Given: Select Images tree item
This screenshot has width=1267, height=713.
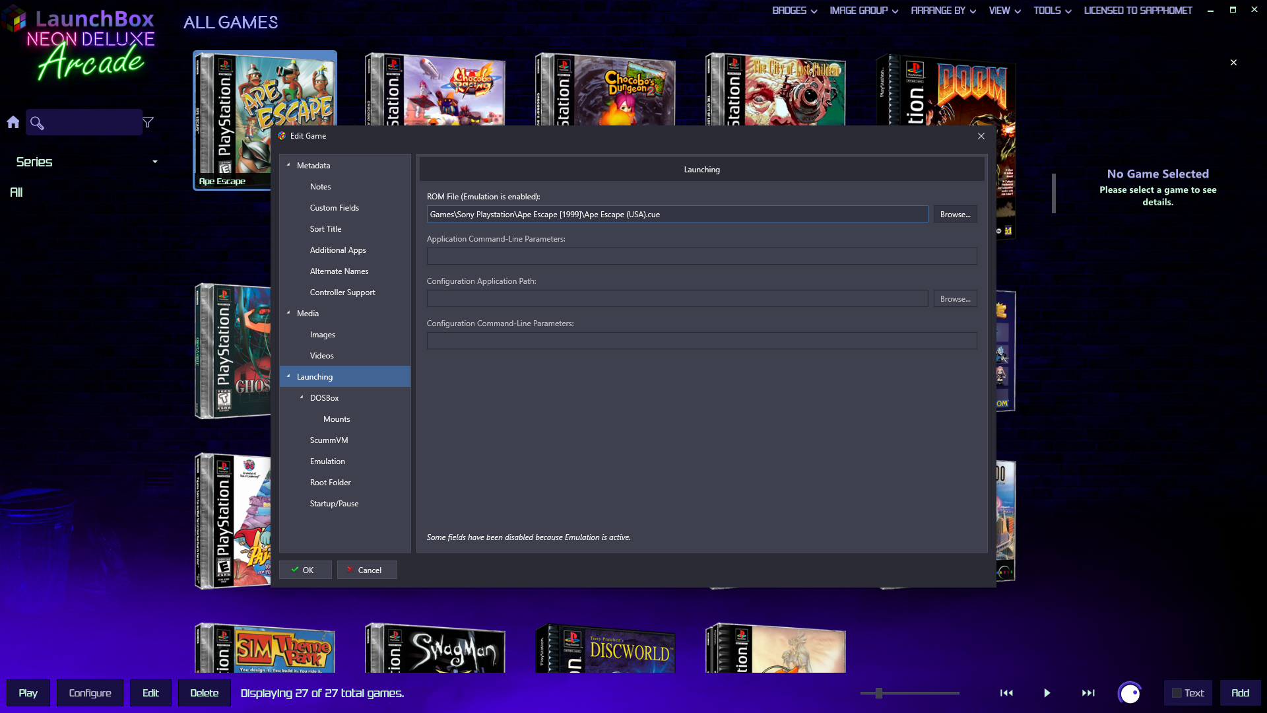Looking at the screenshot, I should [x=323, y=335].
